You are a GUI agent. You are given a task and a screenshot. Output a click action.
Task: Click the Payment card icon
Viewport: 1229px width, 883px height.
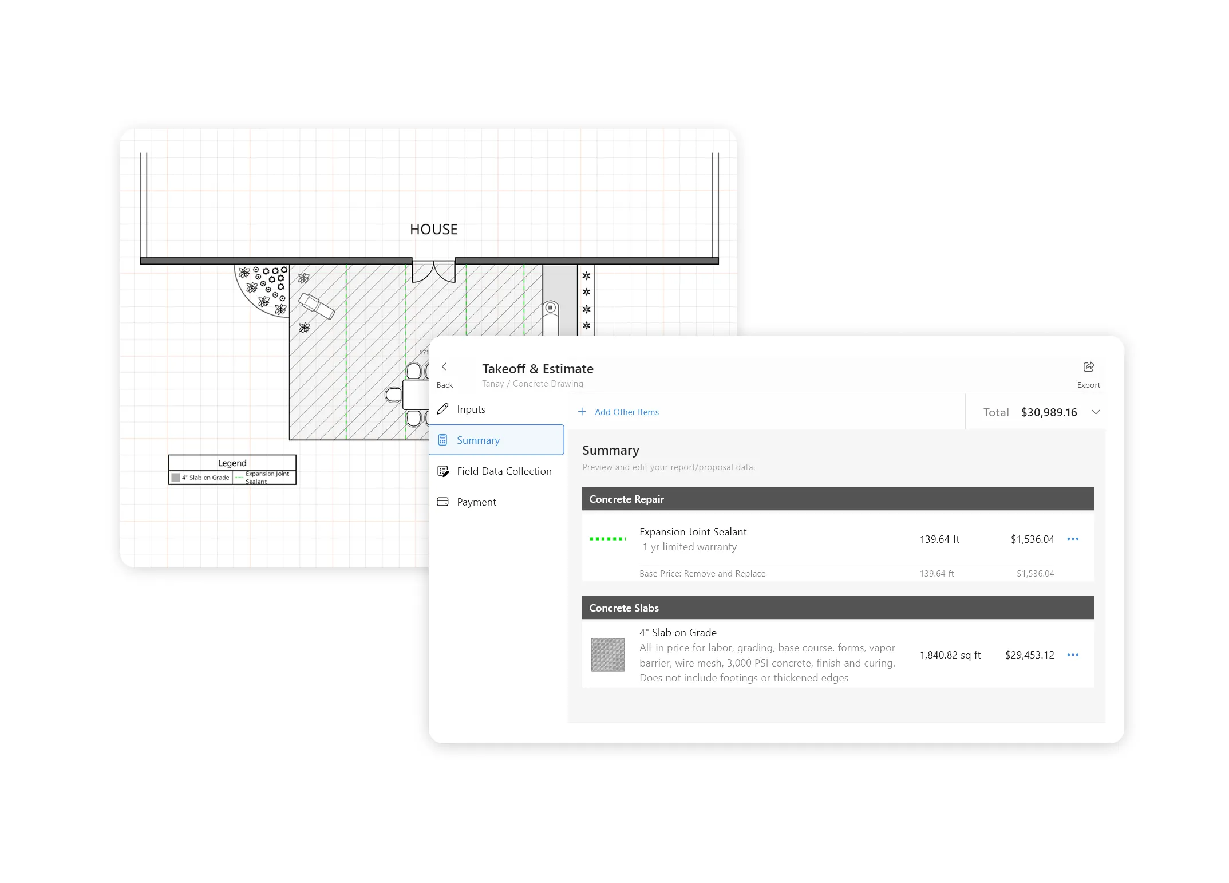pos(442,502)
